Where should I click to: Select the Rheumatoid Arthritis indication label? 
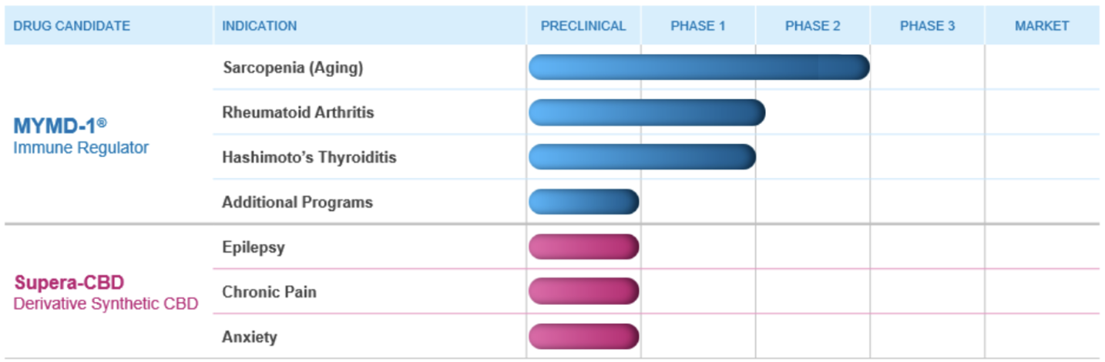click(x=298, y=112)
